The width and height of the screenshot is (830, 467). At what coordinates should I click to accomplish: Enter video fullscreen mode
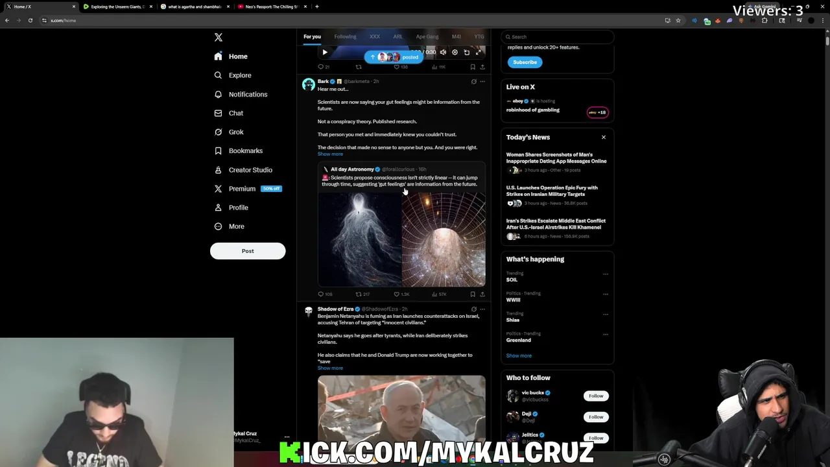[x=478, y=53]
